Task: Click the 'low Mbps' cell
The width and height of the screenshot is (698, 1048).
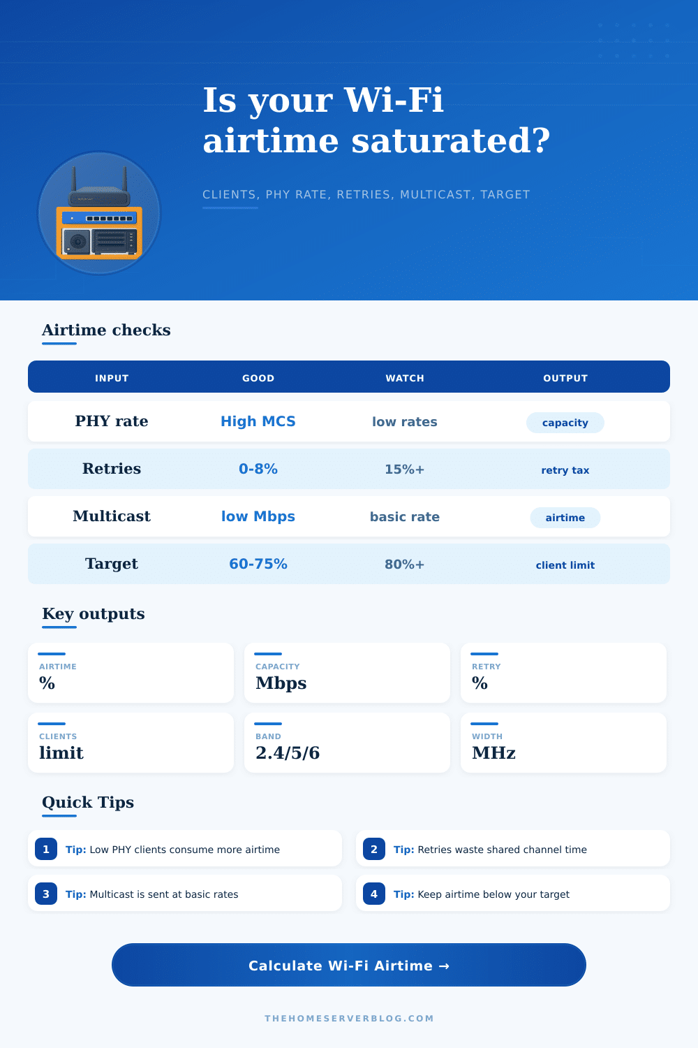Action: (258, 516)
